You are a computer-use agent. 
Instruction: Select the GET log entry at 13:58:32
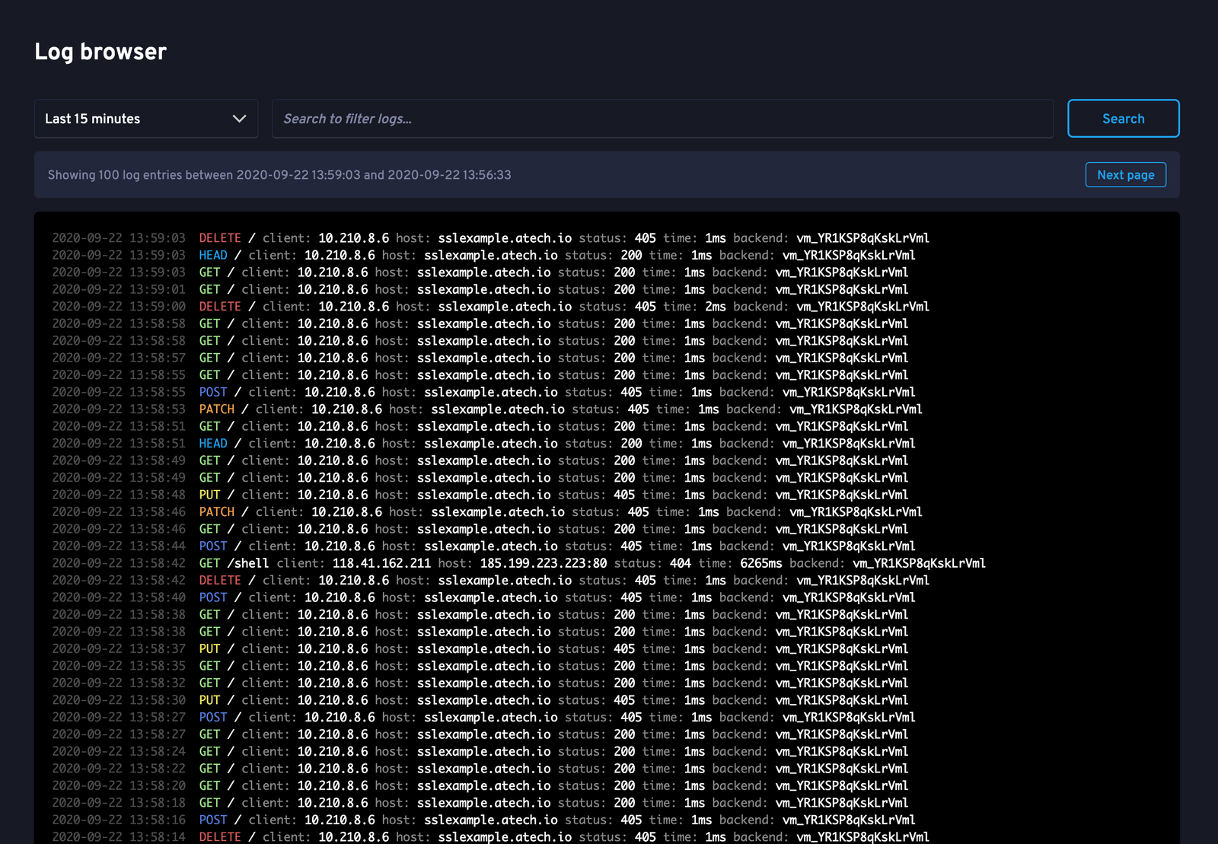[480, 683]
